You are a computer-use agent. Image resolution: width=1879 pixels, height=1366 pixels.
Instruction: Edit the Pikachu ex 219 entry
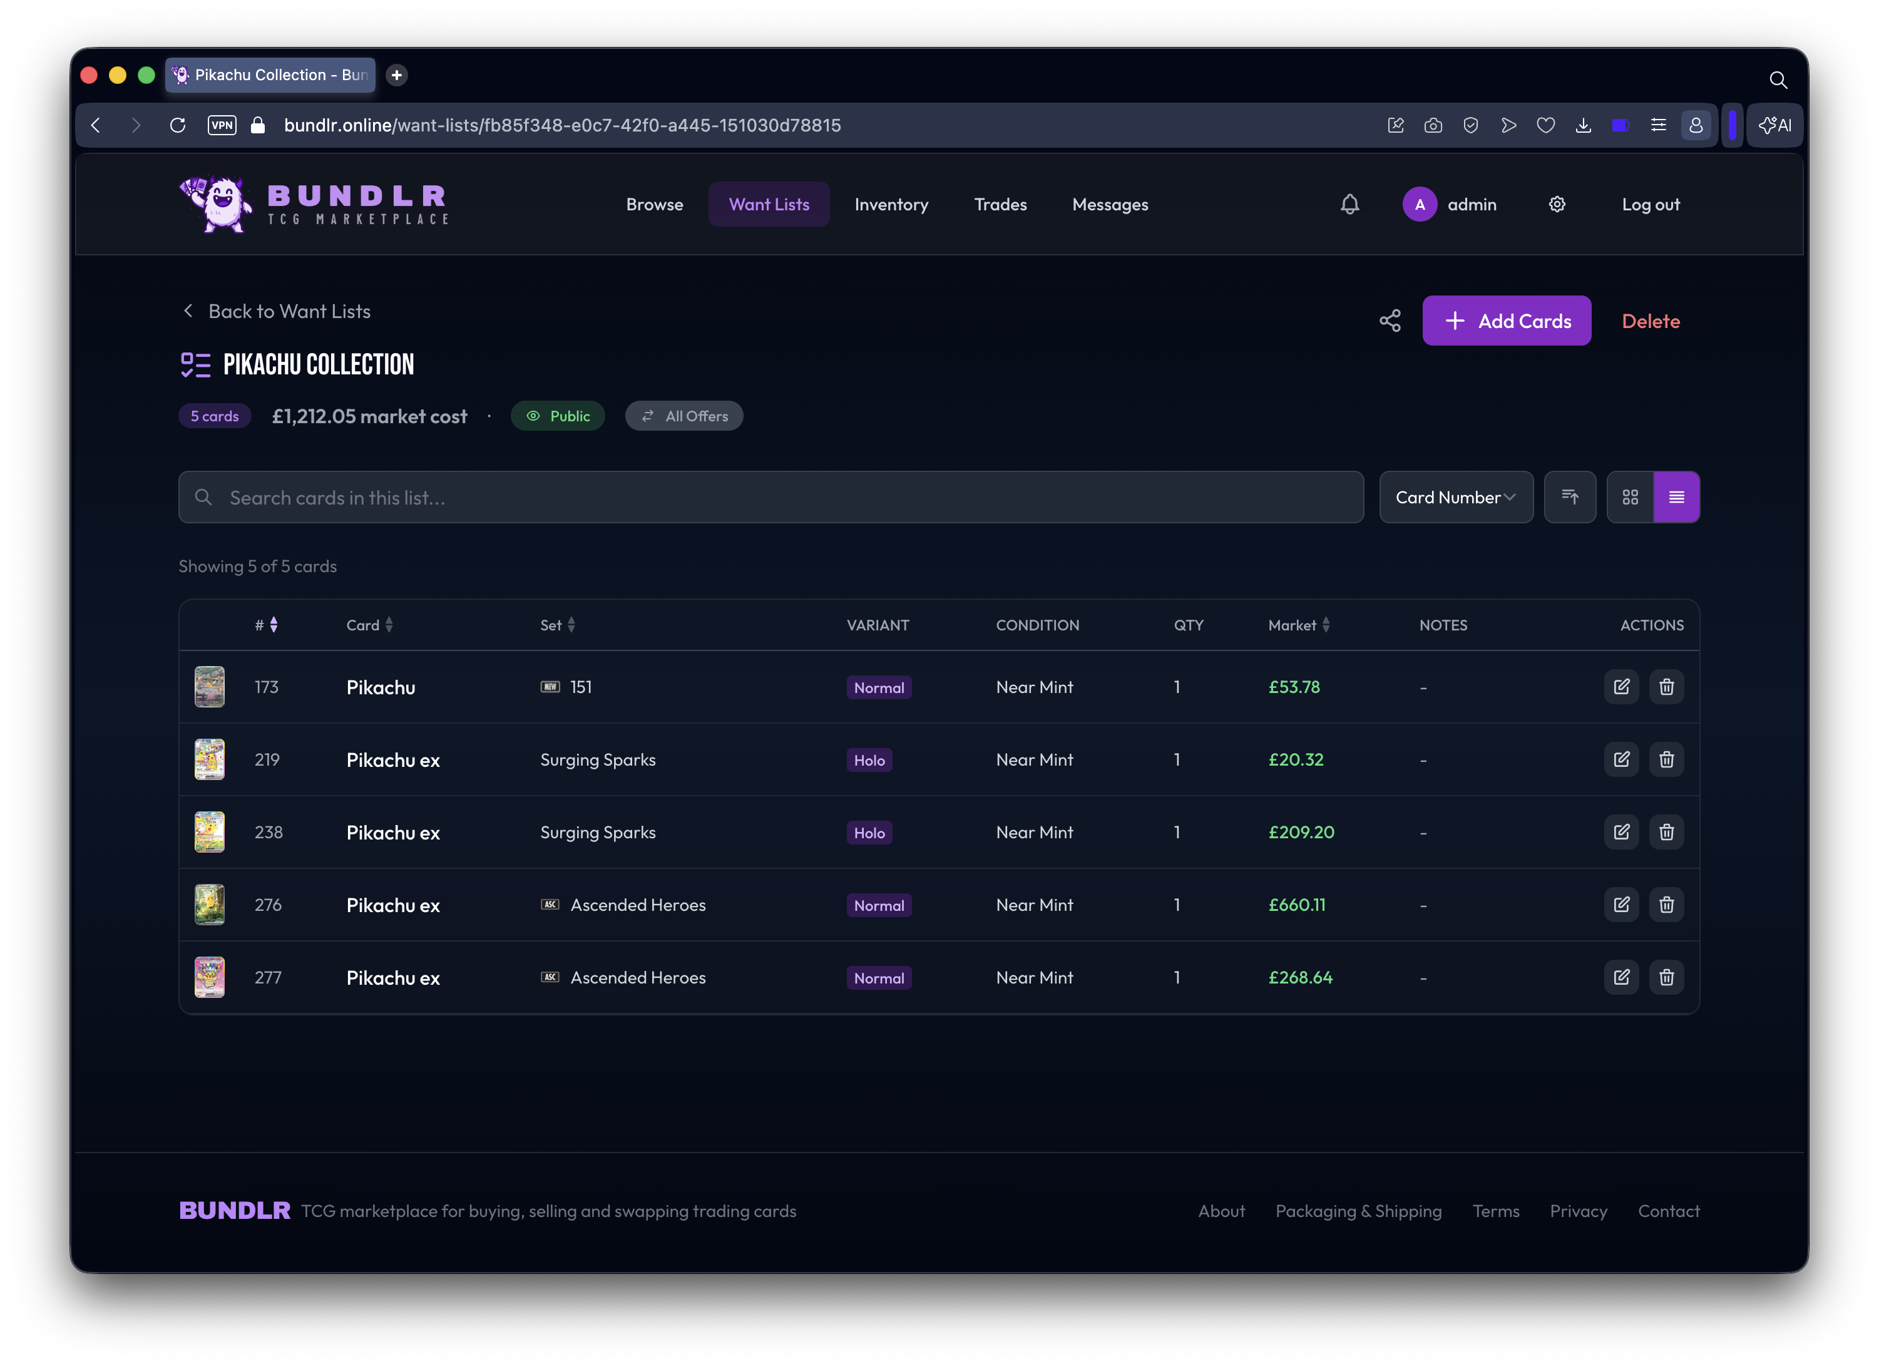(1621, 759)
